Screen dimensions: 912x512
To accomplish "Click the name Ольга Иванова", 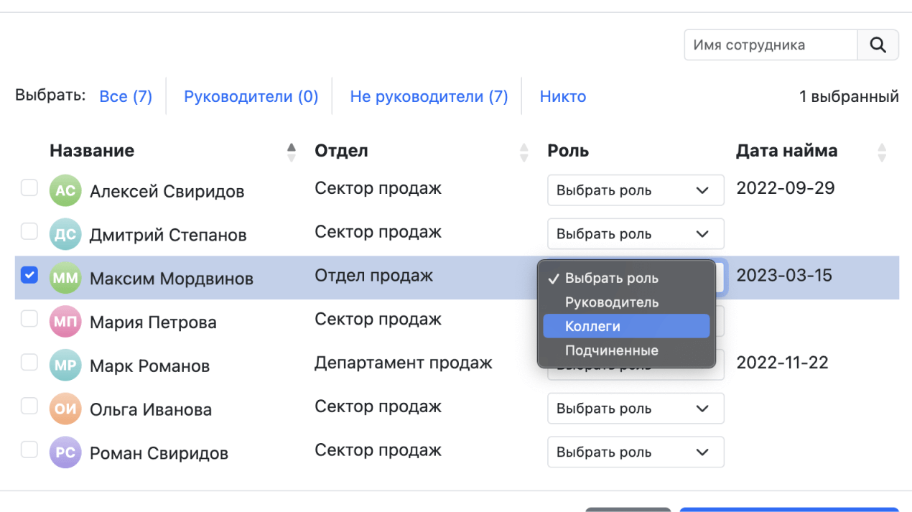I will coord(151,410).
